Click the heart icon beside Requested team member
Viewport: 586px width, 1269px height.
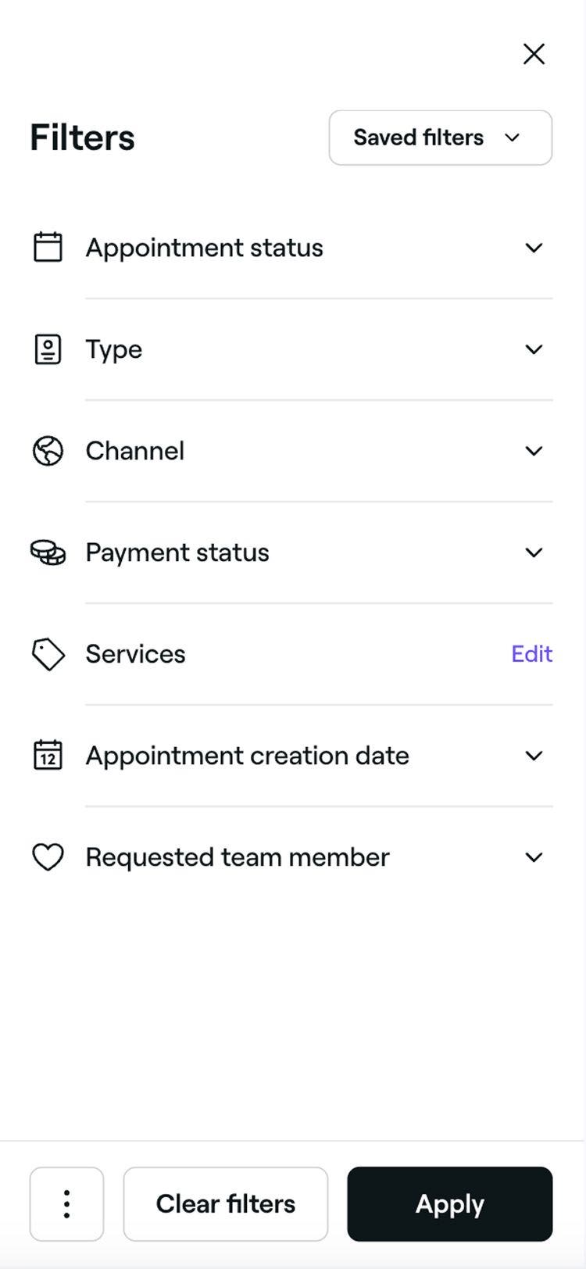coord(48,857)
